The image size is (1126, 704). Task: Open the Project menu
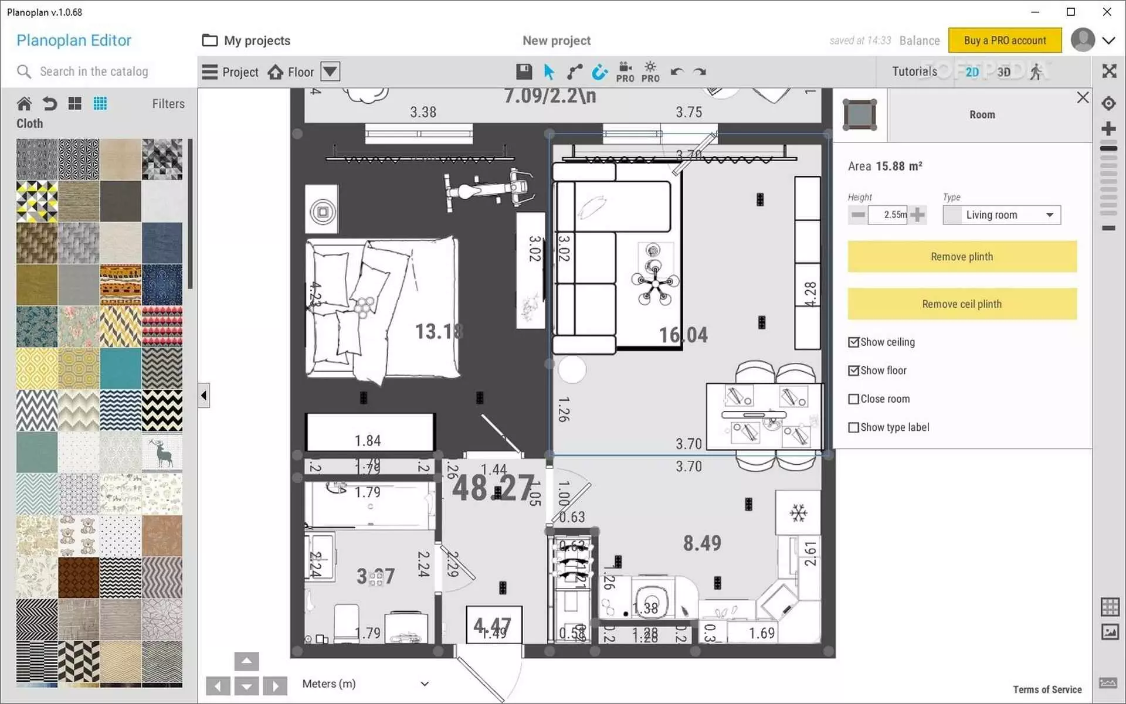pos(230,72)
